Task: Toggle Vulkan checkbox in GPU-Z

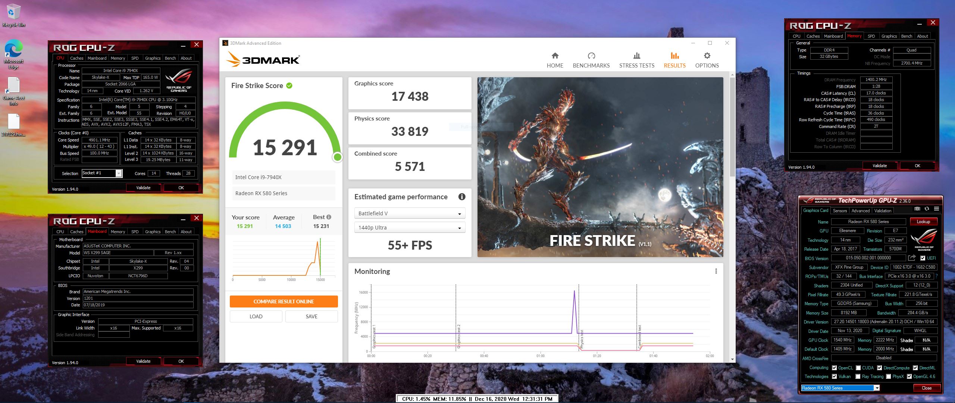Action: (x=834, y=377)
